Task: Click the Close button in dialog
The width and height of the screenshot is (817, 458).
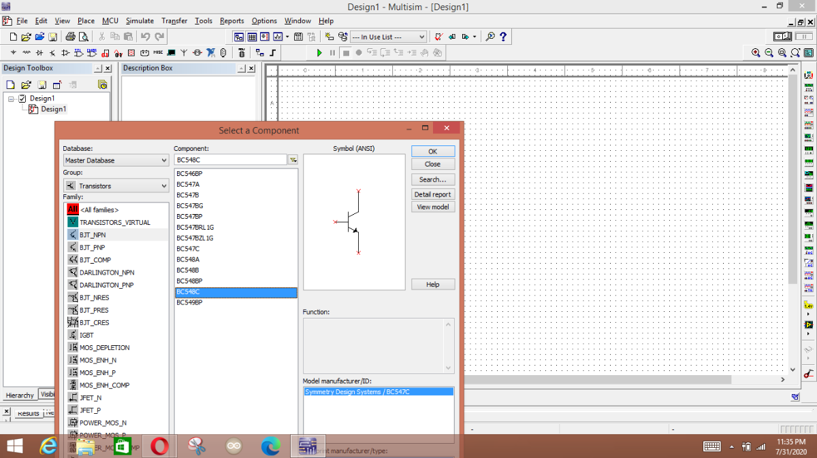Action: [x=432, y=164]
